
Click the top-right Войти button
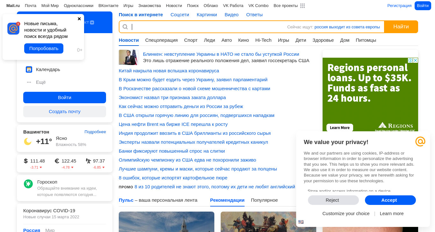point(423,6)
